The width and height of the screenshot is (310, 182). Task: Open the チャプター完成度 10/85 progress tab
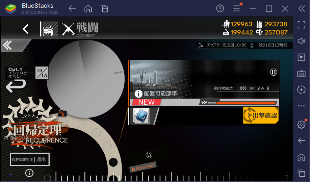pyautogui.click(x=222, y=45)
